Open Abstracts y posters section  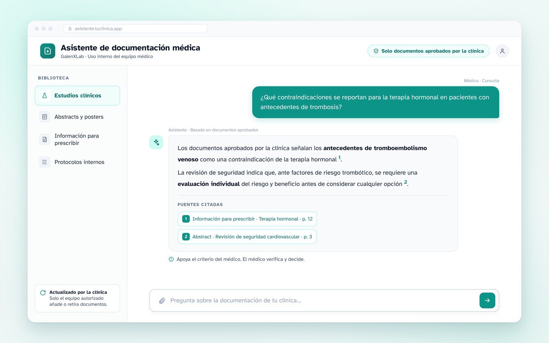pos(77,117)
